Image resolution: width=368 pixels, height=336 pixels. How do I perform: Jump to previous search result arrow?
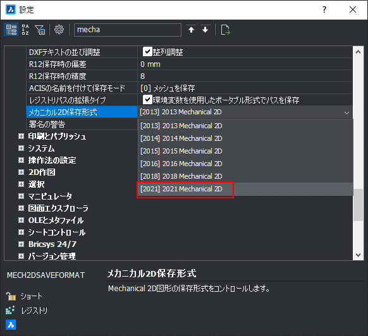pyautogui.click(x=192, y=30)
